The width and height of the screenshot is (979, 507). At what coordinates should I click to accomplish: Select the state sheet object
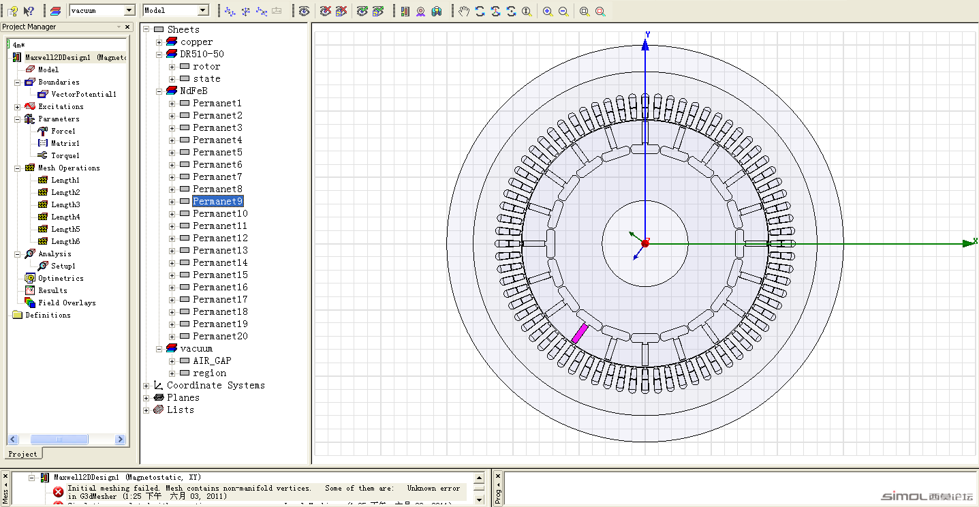pyautogui.click(x=206, y=78)
